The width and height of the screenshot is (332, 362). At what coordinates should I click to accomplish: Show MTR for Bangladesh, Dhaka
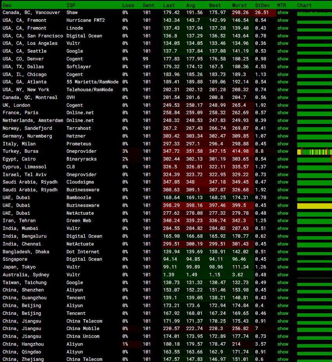click(x=283, y=252)
